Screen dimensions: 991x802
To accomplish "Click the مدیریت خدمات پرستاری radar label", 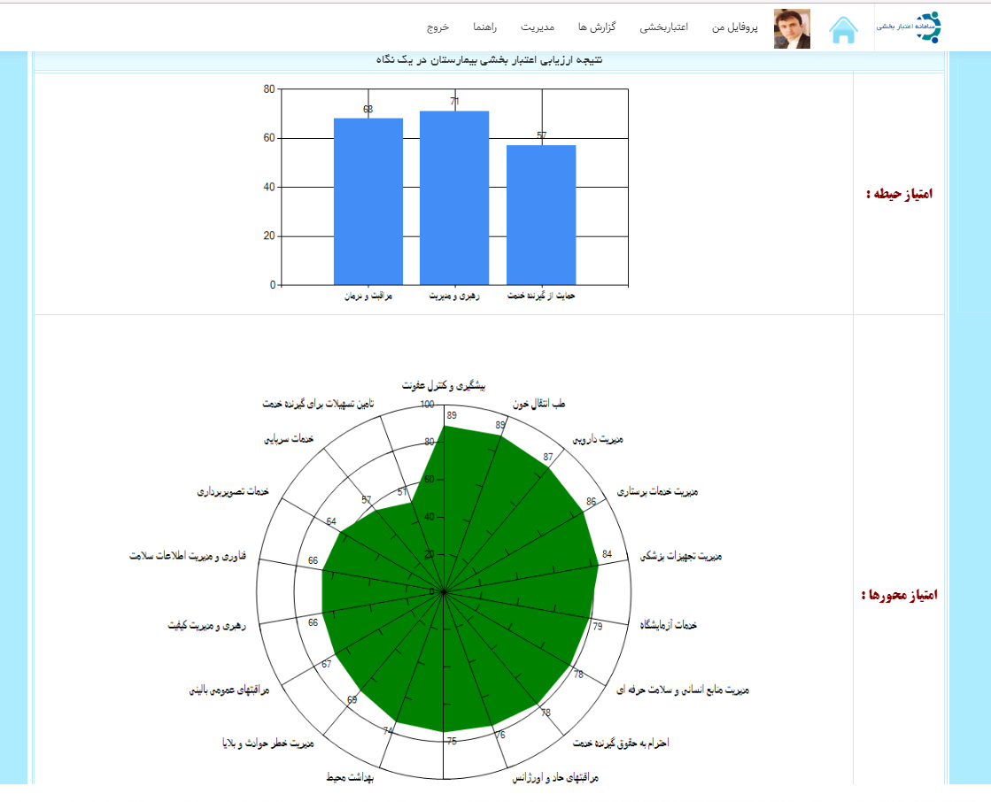I will [x=657, y=491].
